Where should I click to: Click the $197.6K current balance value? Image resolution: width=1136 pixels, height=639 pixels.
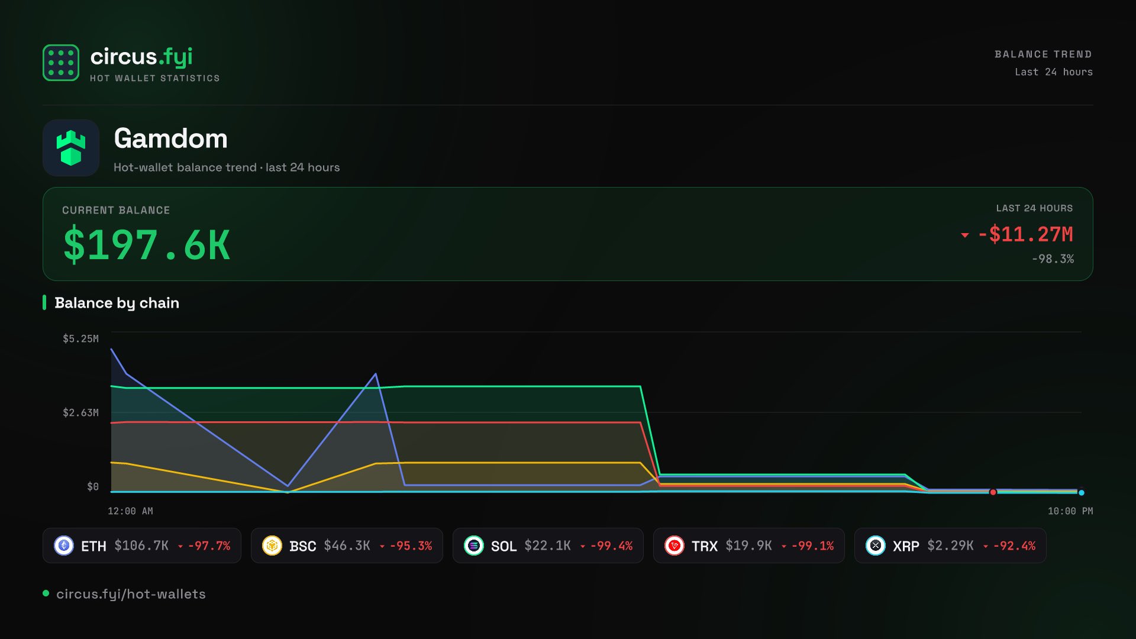(x=147, y=244)
